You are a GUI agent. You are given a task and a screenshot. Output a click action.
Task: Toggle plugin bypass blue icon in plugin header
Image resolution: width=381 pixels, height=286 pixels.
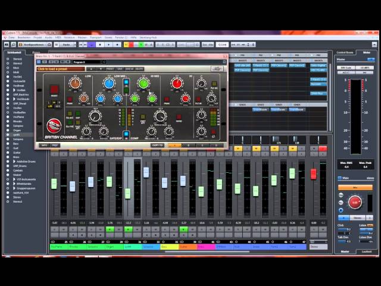(39, 62)
